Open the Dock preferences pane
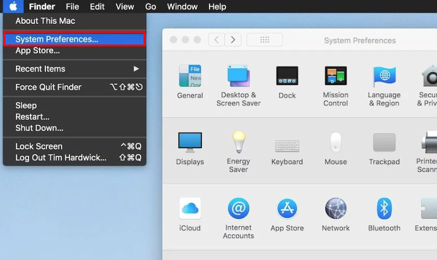This screenshot has height=260, width=437. 287,82
